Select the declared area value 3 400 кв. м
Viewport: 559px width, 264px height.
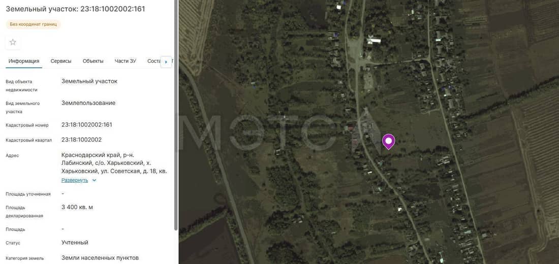click(x=77, y=207)
